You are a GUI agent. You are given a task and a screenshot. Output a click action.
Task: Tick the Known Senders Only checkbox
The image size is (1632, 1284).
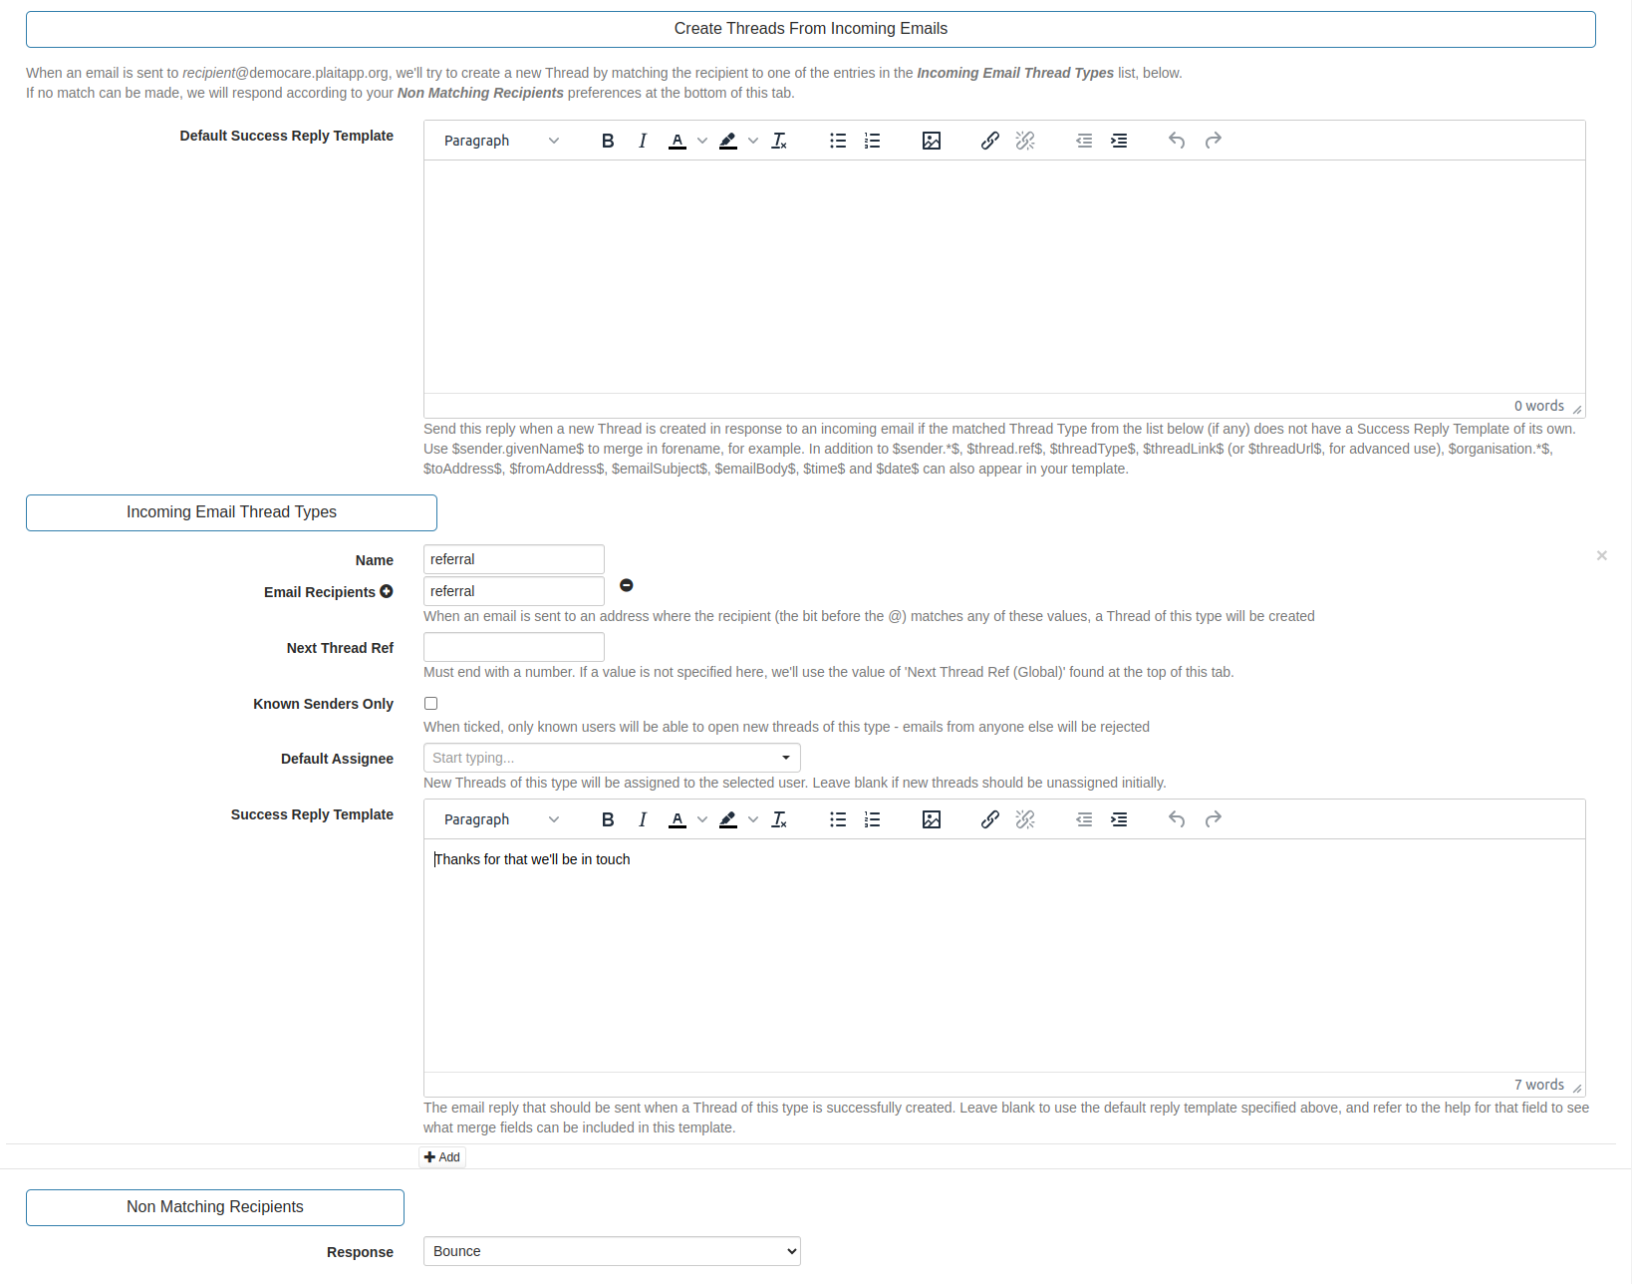(430, 704)
